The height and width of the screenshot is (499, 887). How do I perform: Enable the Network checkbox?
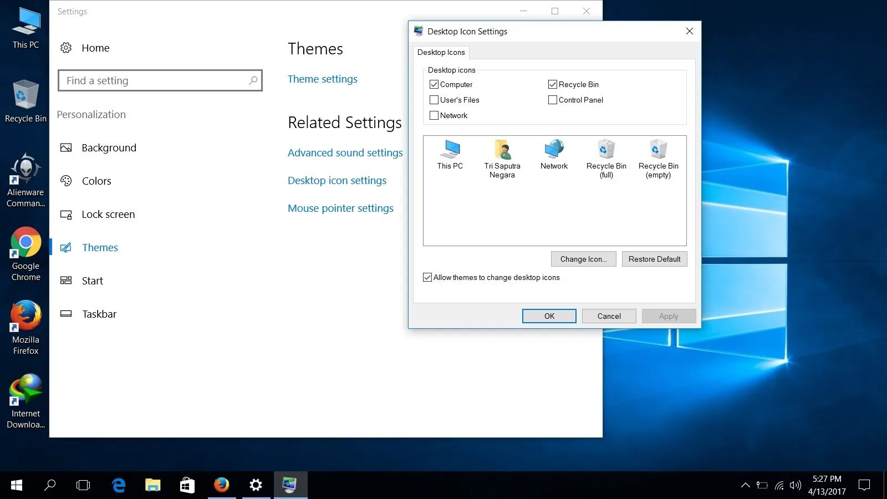point(434,115)
